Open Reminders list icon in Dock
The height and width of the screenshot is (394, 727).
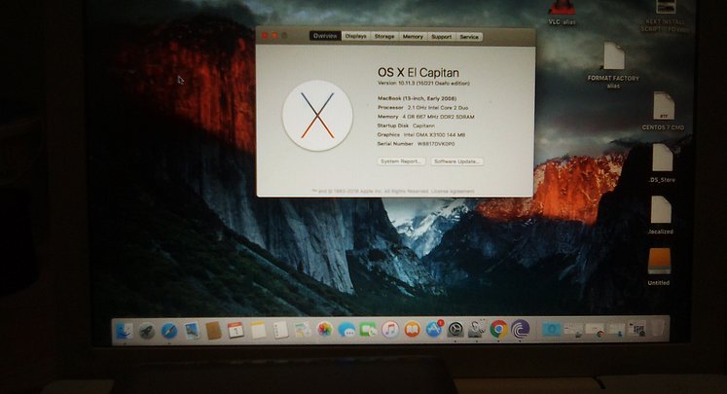pyautogui.click(x=280, y=331)
